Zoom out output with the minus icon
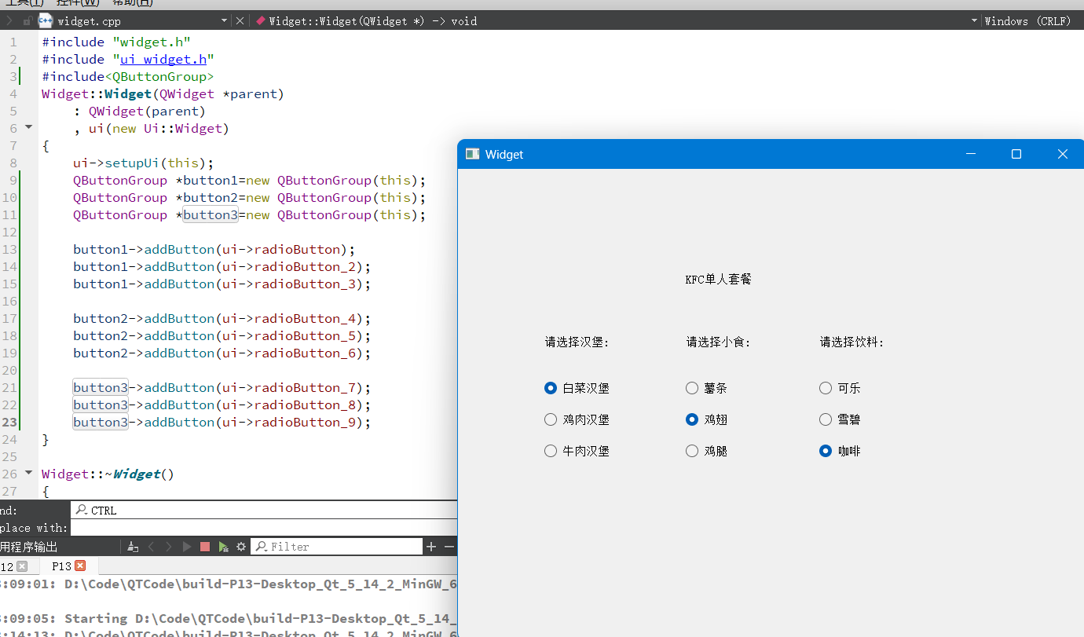The width and height of the screenshot is (1084, 637). pos(449,547)
